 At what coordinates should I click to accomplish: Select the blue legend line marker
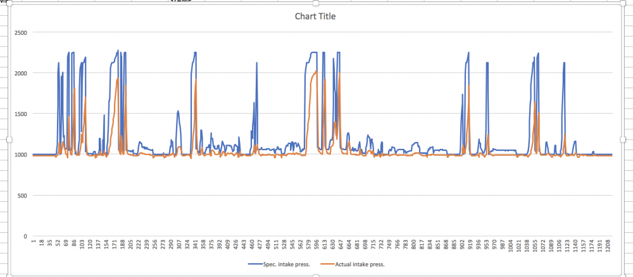254,264
